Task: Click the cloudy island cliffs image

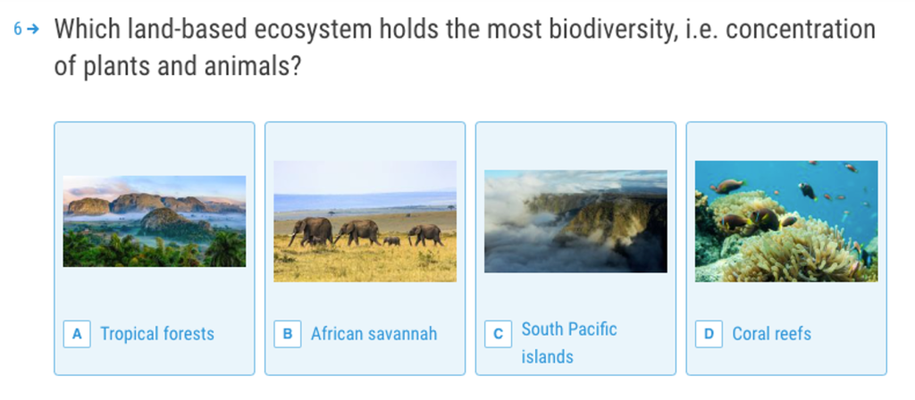Action: (x=576, y=221)
